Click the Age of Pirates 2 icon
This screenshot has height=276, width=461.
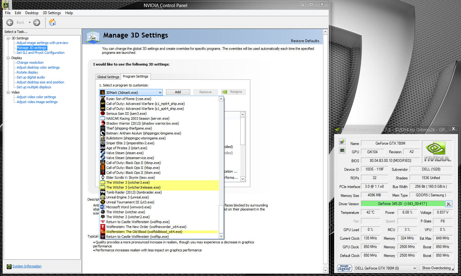103,148
